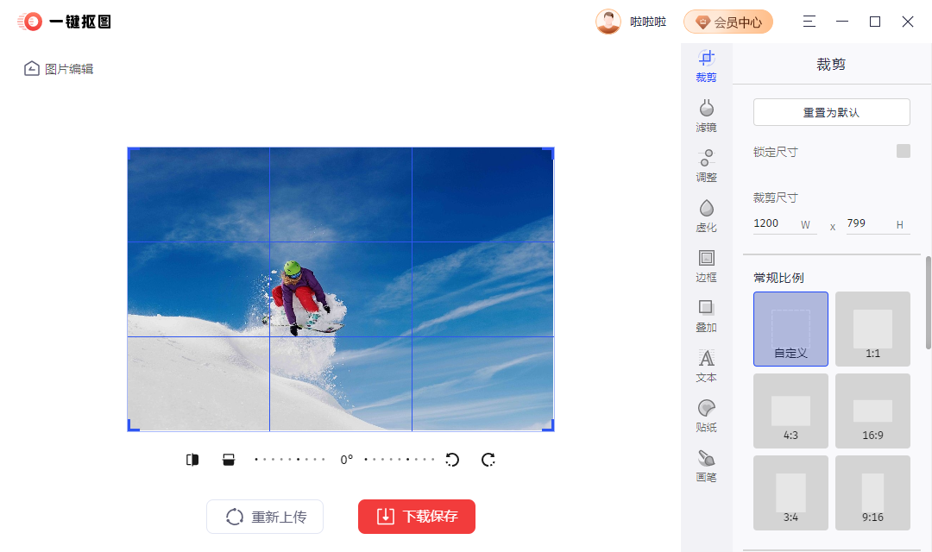Select the 16:9 aspect ratio preset
The width and height of the screenshot is (932, 552).
coord(872,411)
